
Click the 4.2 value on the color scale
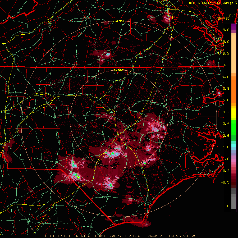(226, 112)
